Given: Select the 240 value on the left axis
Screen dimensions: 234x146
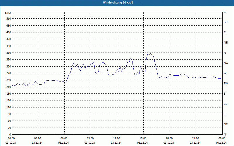Looking at the screenshot, I should click(9, 80).
